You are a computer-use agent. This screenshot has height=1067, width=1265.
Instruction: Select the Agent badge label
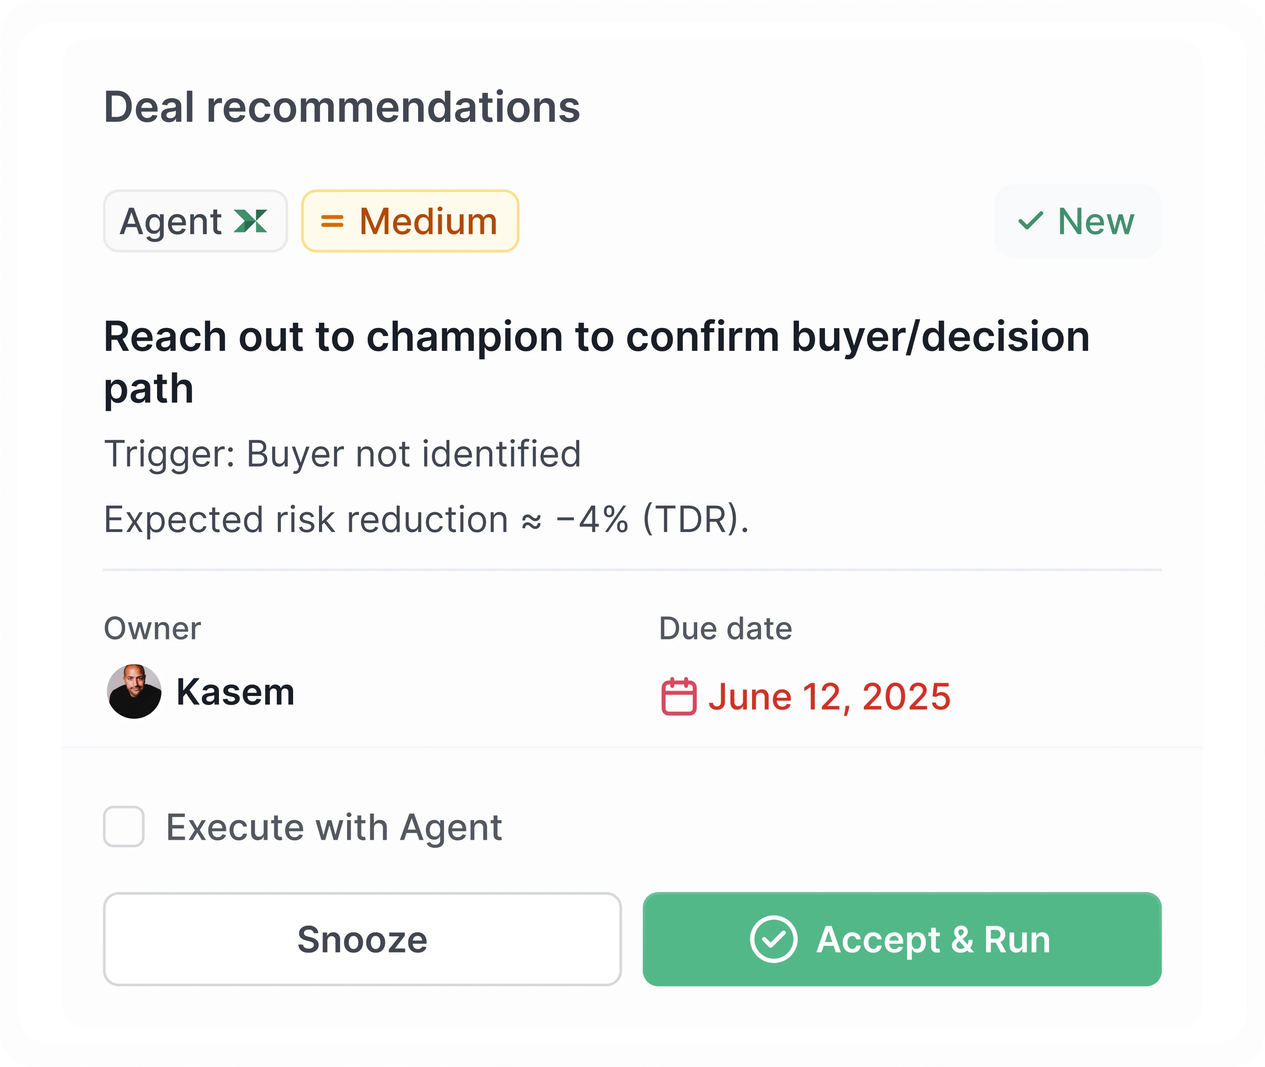point(171,221)
